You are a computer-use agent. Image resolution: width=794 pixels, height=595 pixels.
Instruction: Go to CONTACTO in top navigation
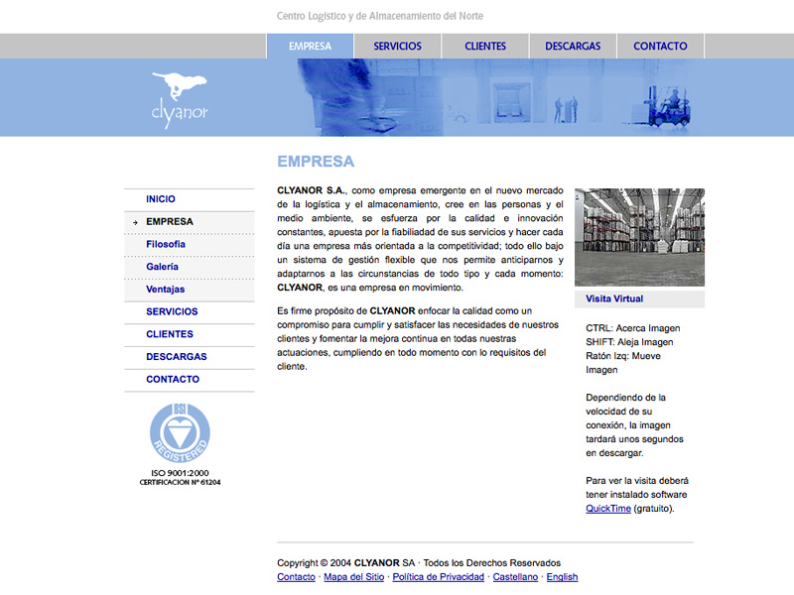(660, 47)
